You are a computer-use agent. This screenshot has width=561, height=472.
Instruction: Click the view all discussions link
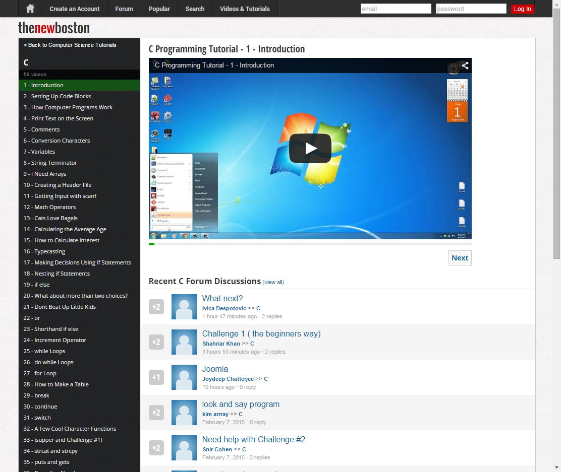pyautogui.click(x=273, y=282)
